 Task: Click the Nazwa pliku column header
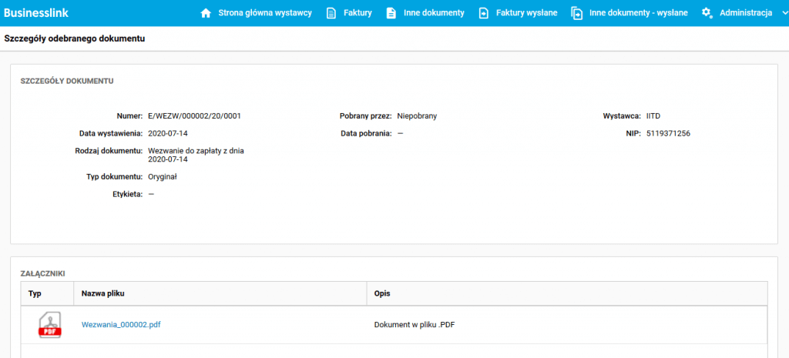click(x=102, y=293)
